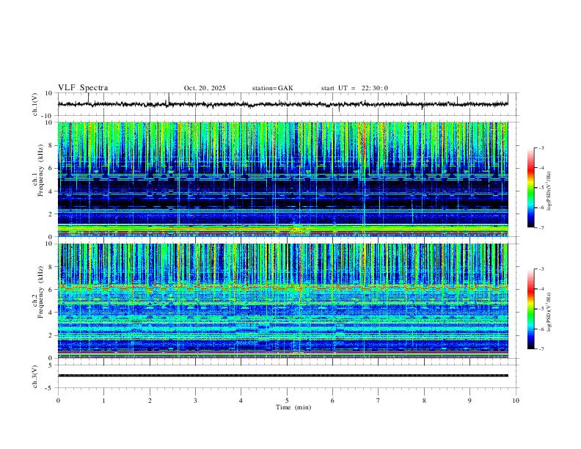
Task: Click the ch.1(V) waveform axis label
Action: click(x=35, y=104)
